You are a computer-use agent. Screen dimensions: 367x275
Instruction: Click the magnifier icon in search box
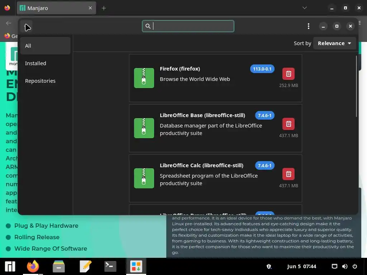tap(148, 26)
